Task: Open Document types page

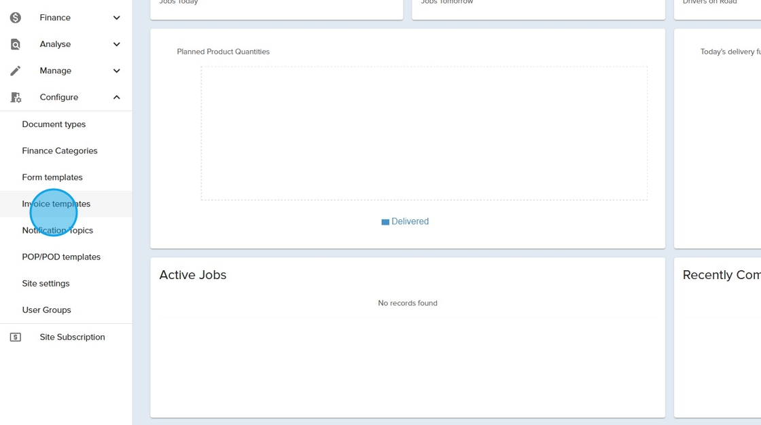Action: [54, 124]
